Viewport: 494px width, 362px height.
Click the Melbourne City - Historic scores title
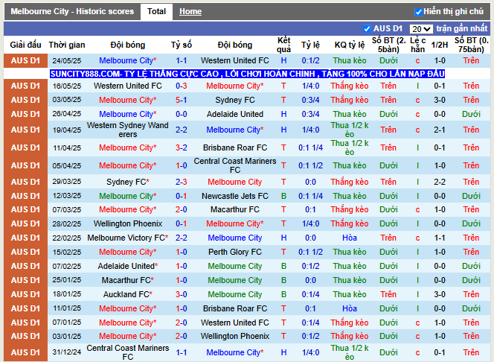pyautogui.click(x=72, y=12)
